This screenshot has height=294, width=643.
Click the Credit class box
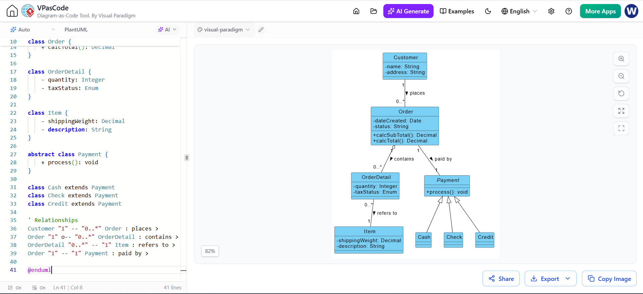pyautogui.click(x=485, y=240)
